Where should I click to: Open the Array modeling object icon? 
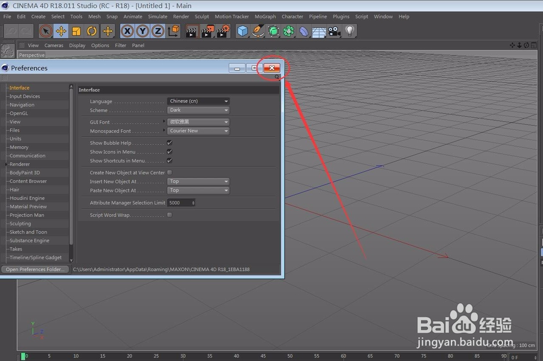tap(288, 31)
